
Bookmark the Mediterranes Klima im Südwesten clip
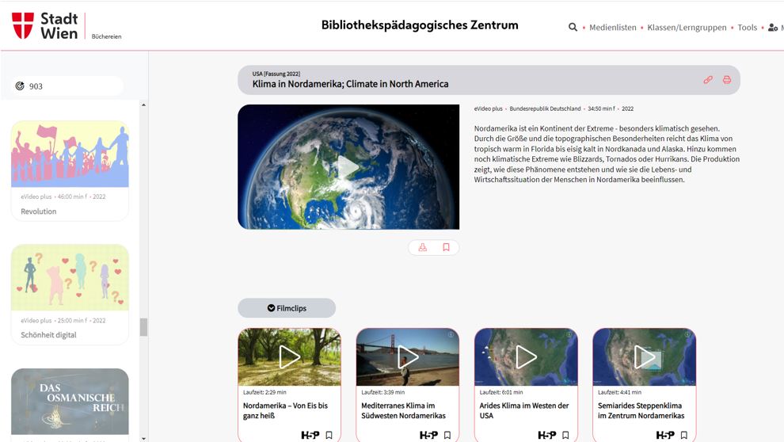click(447, 435)
